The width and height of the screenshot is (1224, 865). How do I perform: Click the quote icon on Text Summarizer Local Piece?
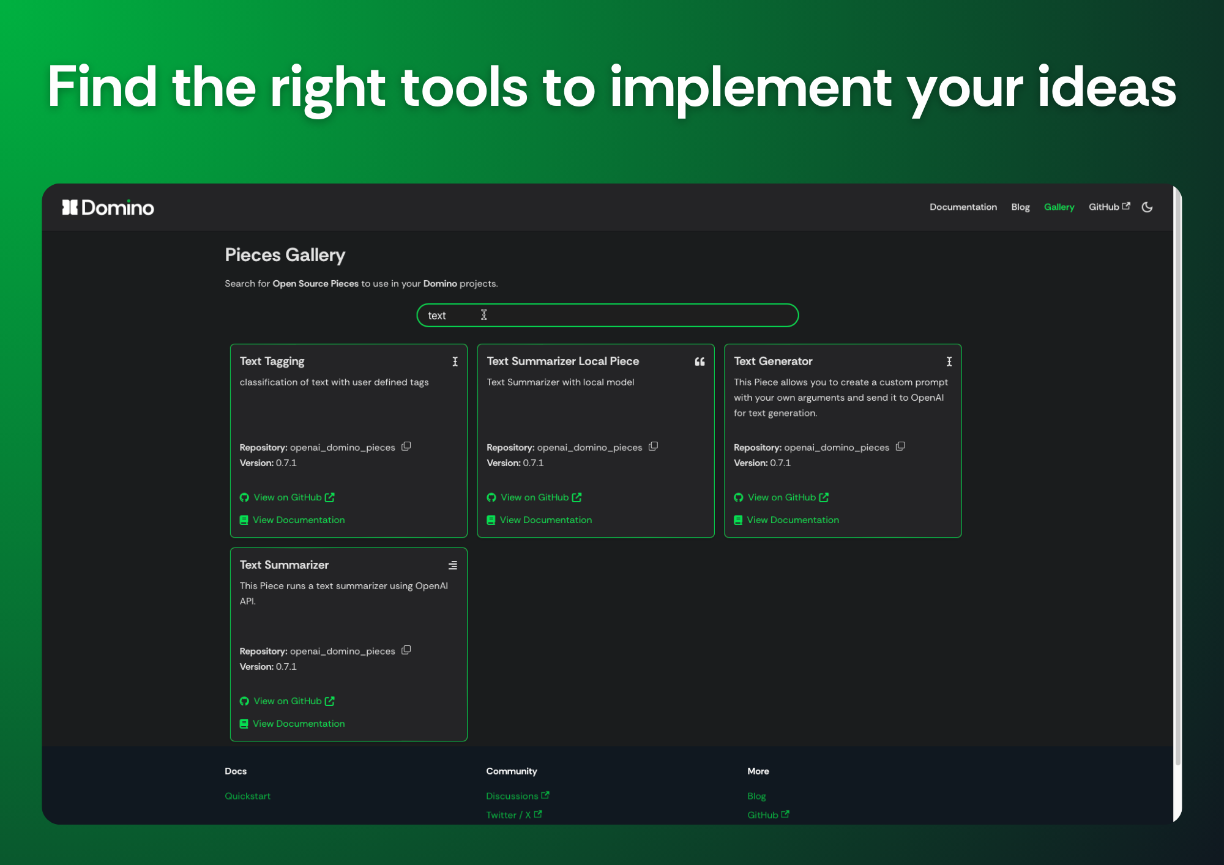point(700,362)
